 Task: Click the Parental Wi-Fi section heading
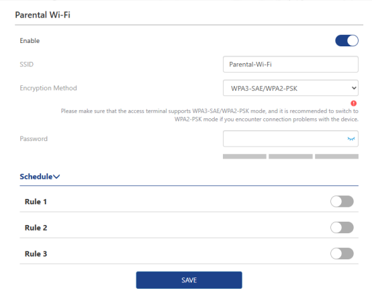tap(43, 15)
